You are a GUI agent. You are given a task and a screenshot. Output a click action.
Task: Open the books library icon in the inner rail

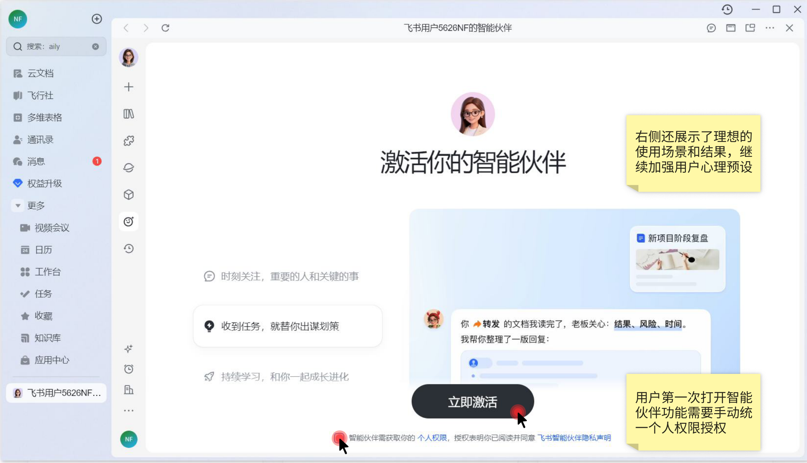[x=128, y=114]
